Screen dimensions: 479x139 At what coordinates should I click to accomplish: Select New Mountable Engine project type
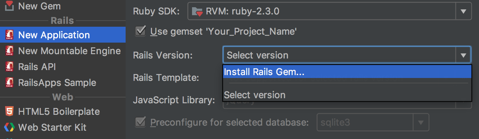(x=63, y=51)
